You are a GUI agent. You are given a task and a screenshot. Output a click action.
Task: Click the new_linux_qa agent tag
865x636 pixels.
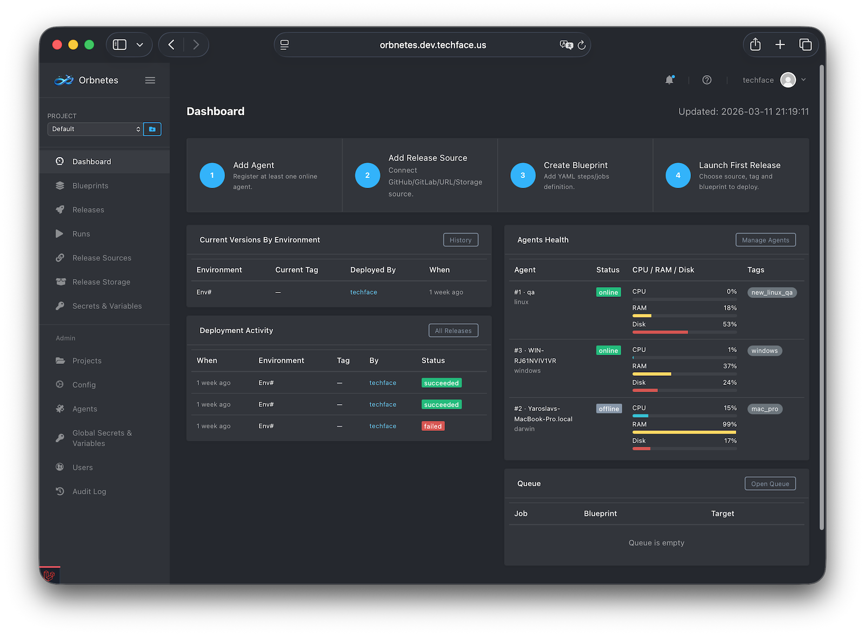tap(771, 293)
